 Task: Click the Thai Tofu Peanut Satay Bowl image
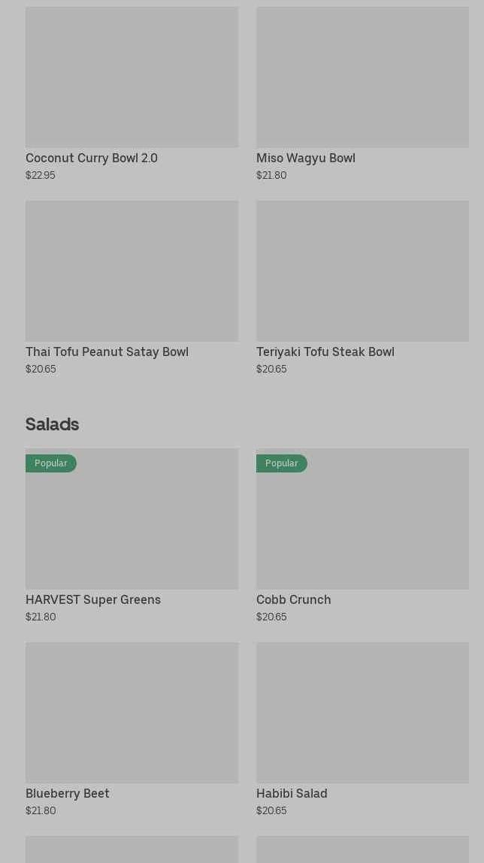pos(132,270)
